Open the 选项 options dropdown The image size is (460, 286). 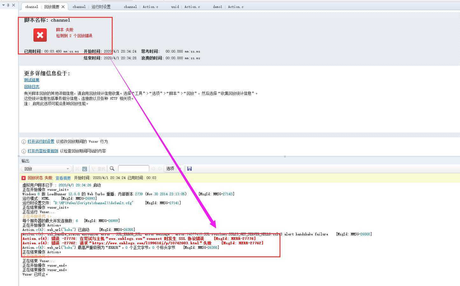[x=173, y=169]
